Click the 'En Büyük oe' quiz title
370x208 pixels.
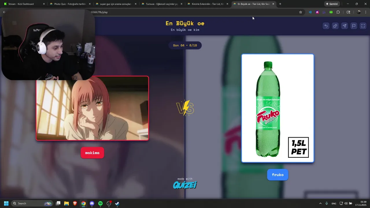185,23
